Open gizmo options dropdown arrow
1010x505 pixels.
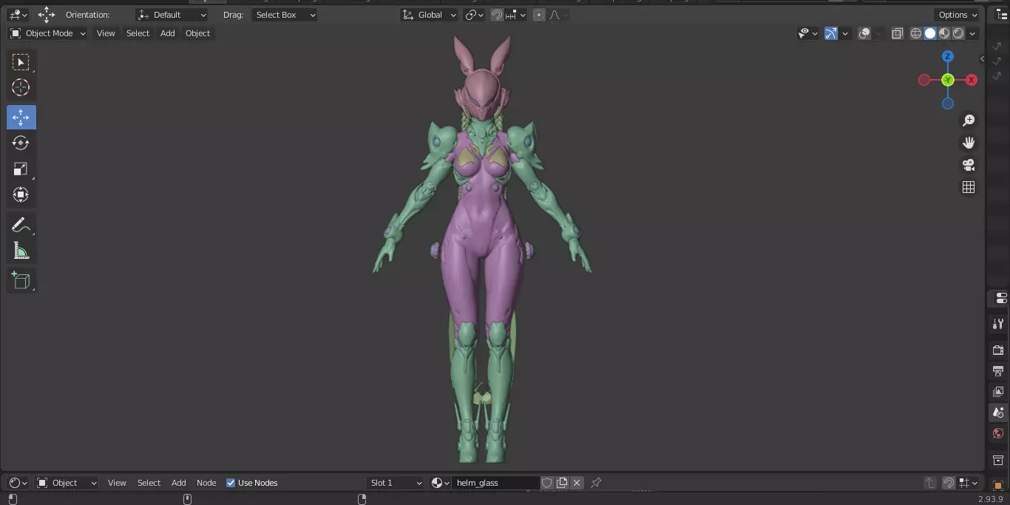(844, 33)
